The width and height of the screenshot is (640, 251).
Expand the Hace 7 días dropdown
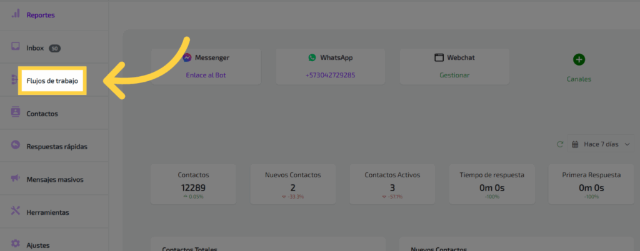click(601, 144)
